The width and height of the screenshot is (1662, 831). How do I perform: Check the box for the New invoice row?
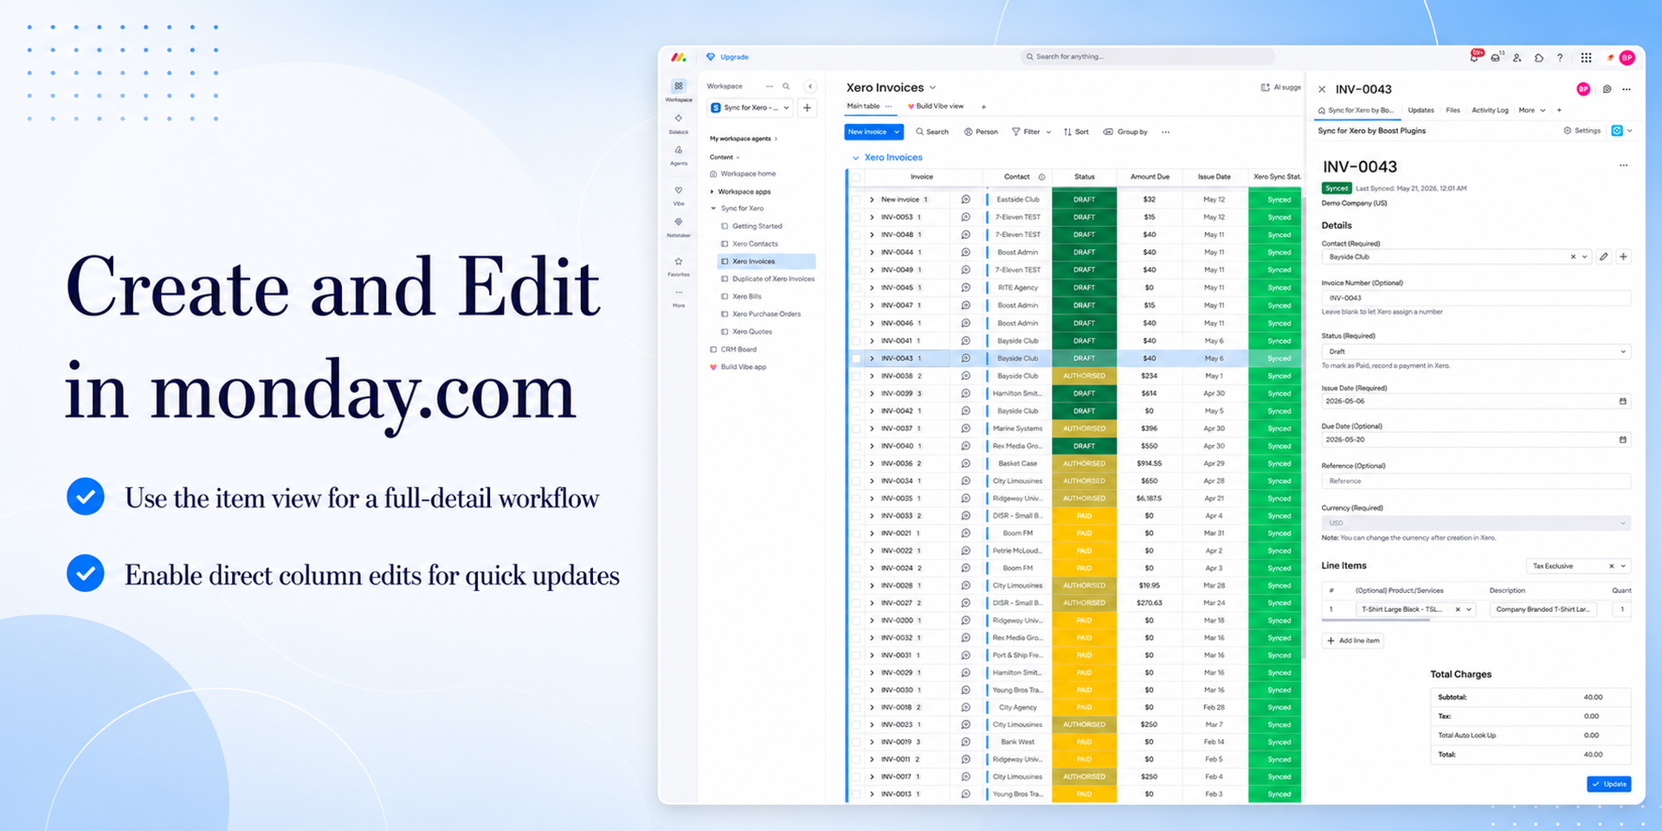click(x=857, y=200)
